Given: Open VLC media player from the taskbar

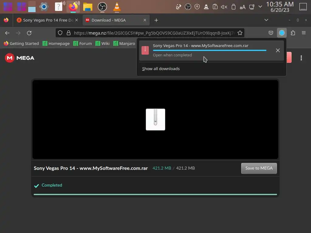Looking at the screenshot, I should pyautogui.click(x=117, y=7).
